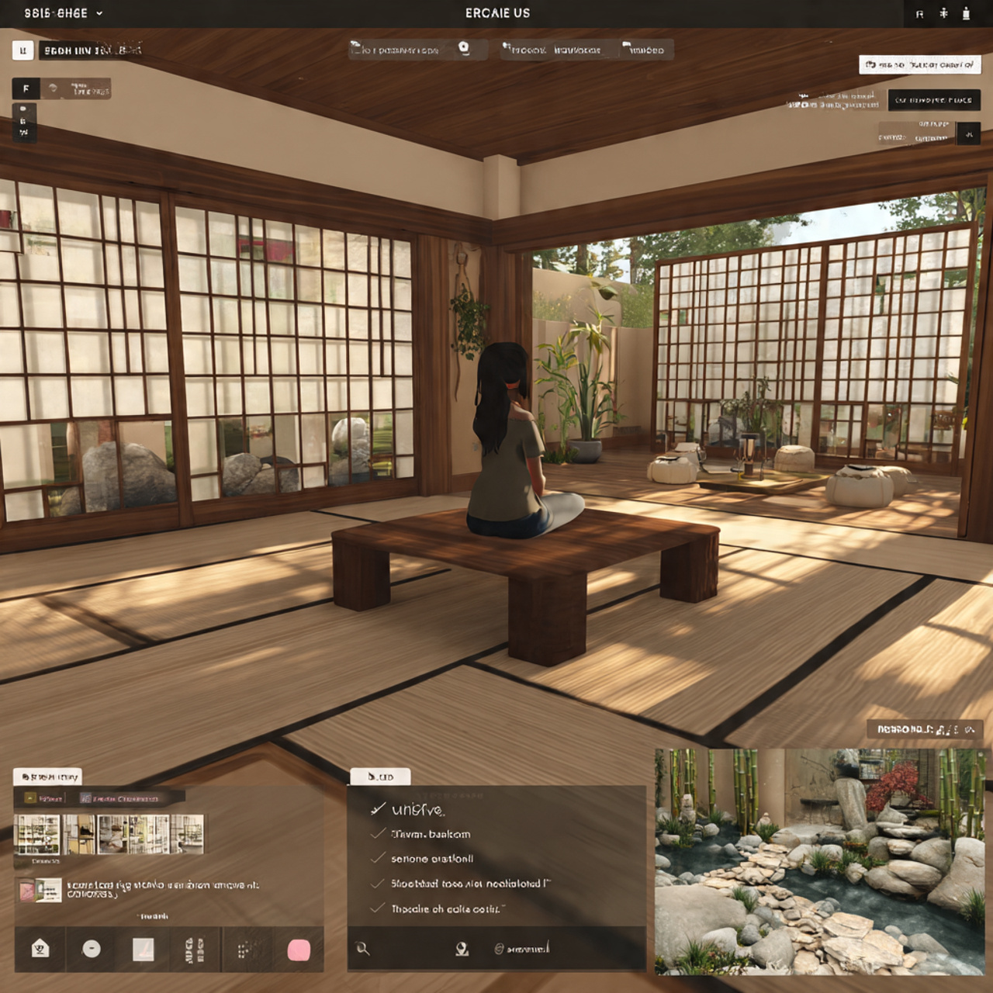Click the Thanks link in the scene library panel
The height and width of the screenshot is (993, 993).
151,915
